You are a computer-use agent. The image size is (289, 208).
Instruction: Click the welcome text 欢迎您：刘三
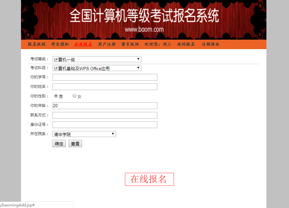pyautogui.click(x=158, y=44)
